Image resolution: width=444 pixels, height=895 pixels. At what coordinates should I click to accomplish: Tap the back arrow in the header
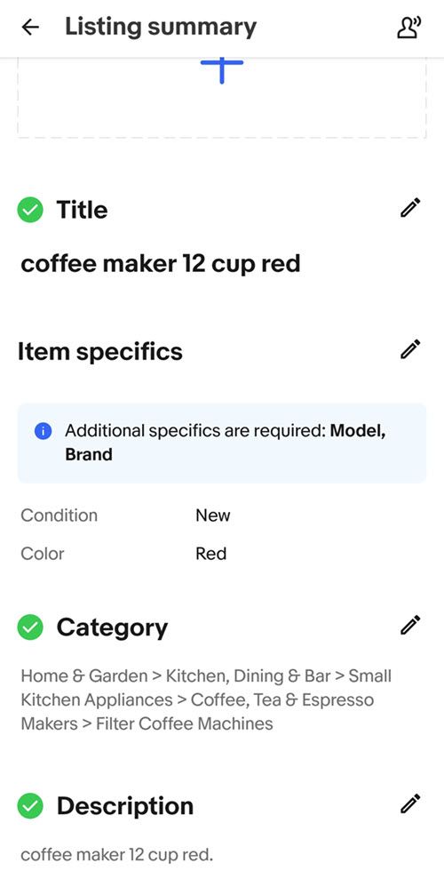point(30,27)
